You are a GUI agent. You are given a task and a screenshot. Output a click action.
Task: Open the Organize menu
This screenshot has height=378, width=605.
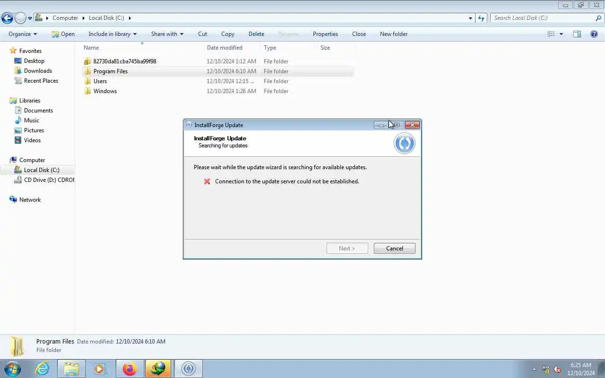(x=23, y=34)
